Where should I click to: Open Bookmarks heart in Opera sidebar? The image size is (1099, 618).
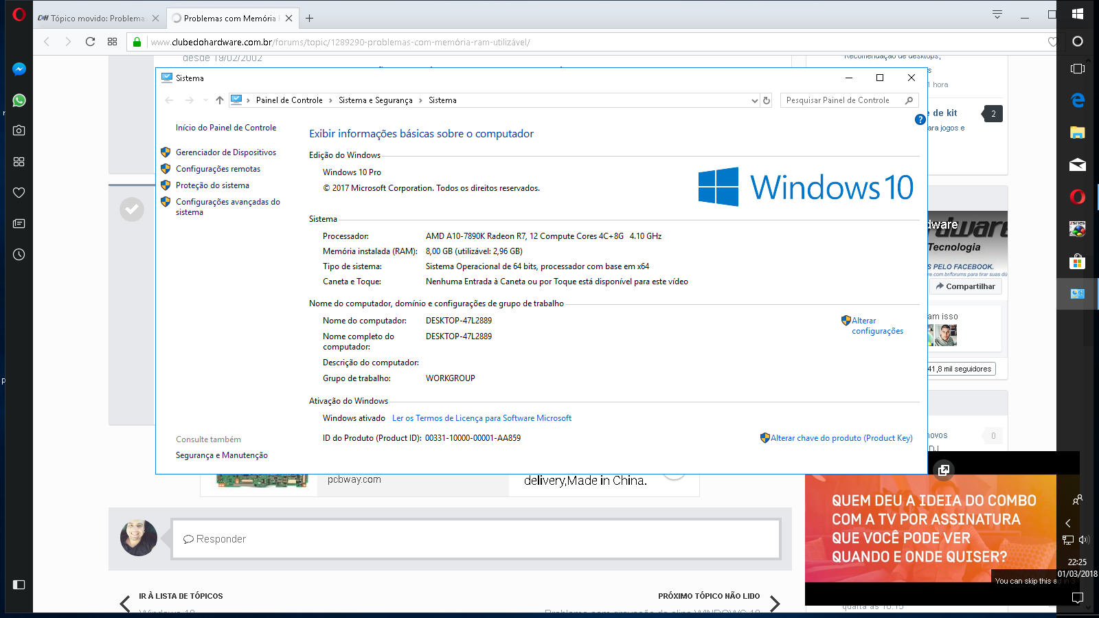(19, 192)
